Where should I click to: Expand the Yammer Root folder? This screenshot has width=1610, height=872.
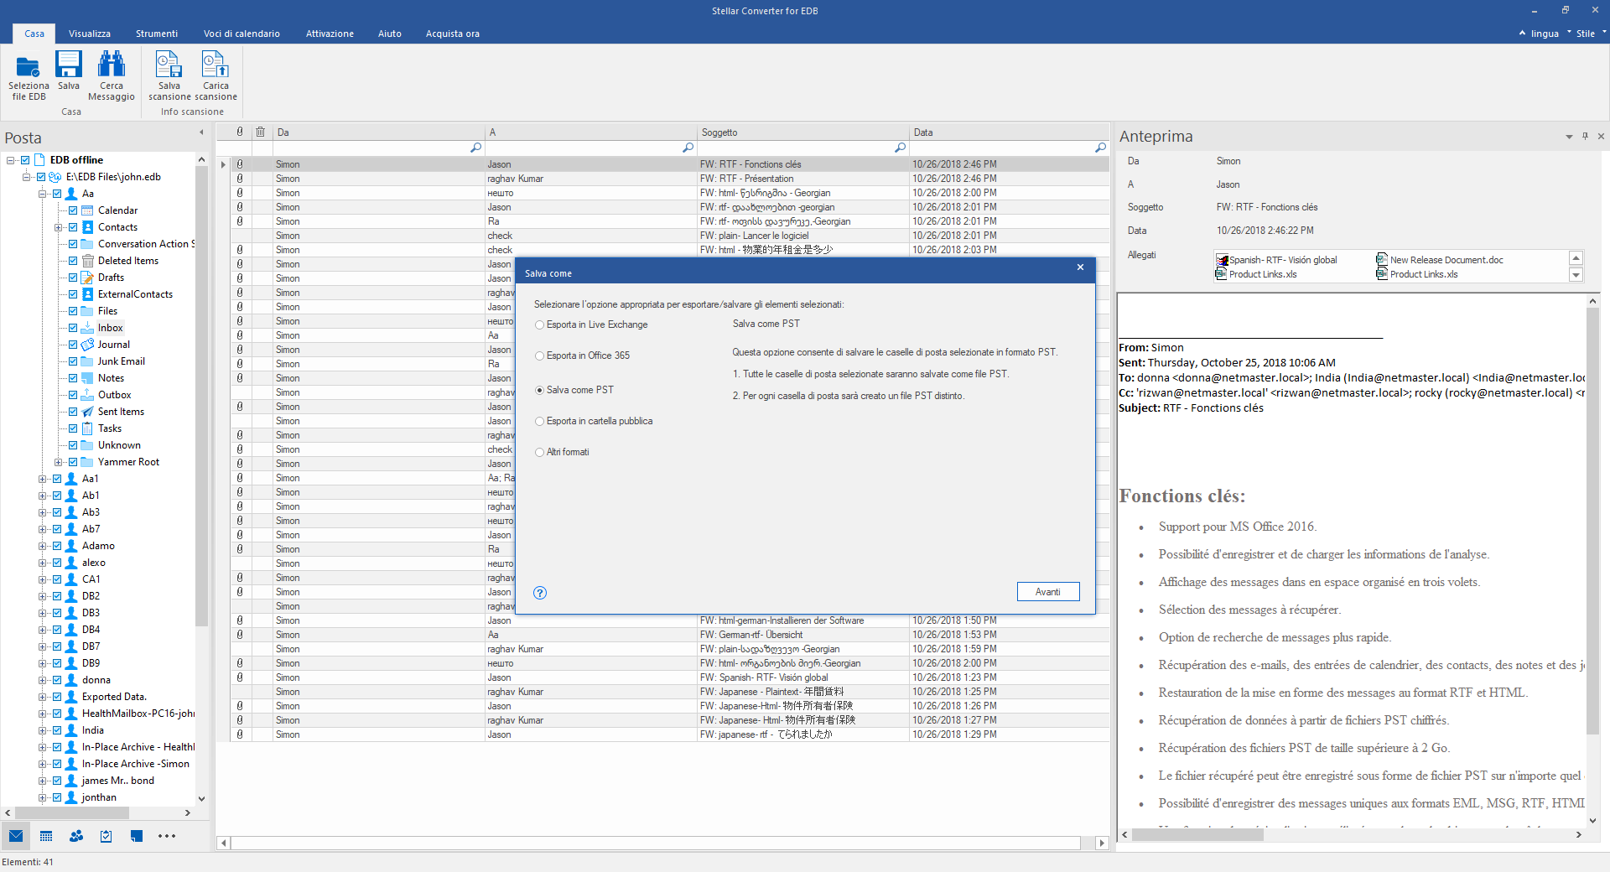58,462
